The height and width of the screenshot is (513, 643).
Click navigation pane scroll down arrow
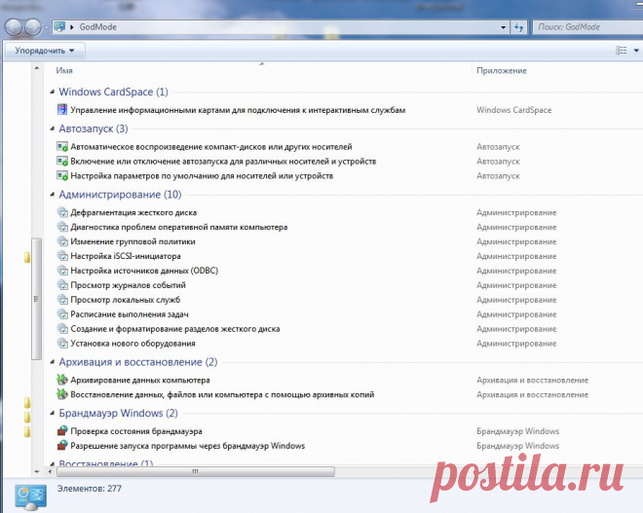37,471
